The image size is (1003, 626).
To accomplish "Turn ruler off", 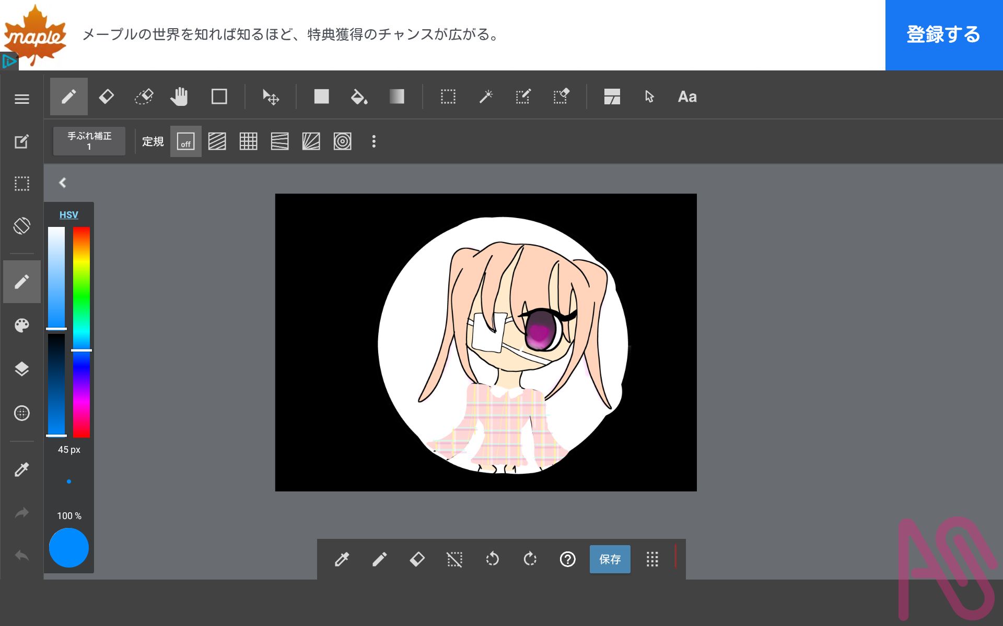I will pos(185,141).
